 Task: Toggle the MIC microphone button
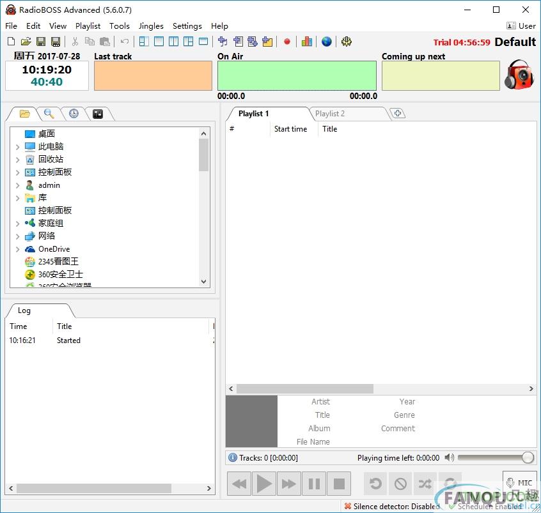[x=519, y=484]
